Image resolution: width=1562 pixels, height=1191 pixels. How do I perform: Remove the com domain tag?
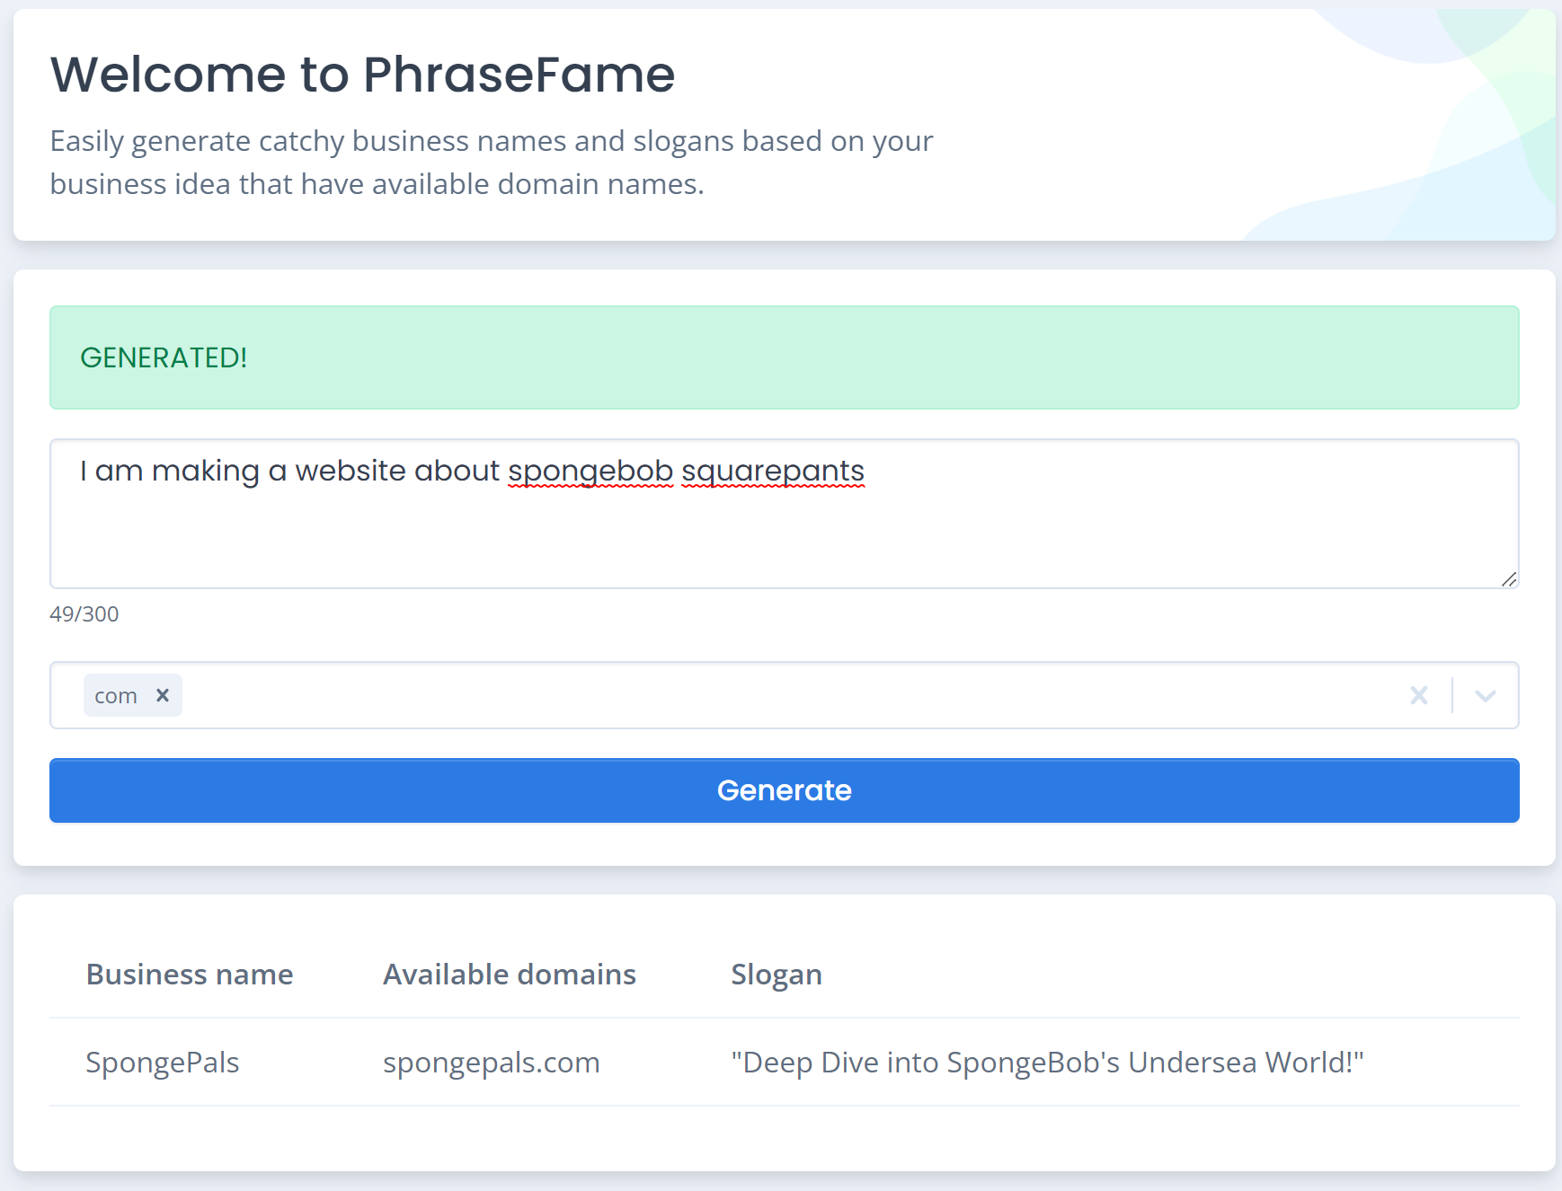pyautogui.click(x=163, y=695)
